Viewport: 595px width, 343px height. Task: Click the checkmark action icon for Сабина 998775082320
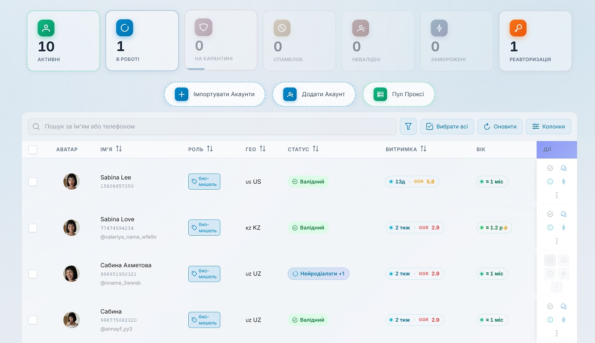(550, 306)
